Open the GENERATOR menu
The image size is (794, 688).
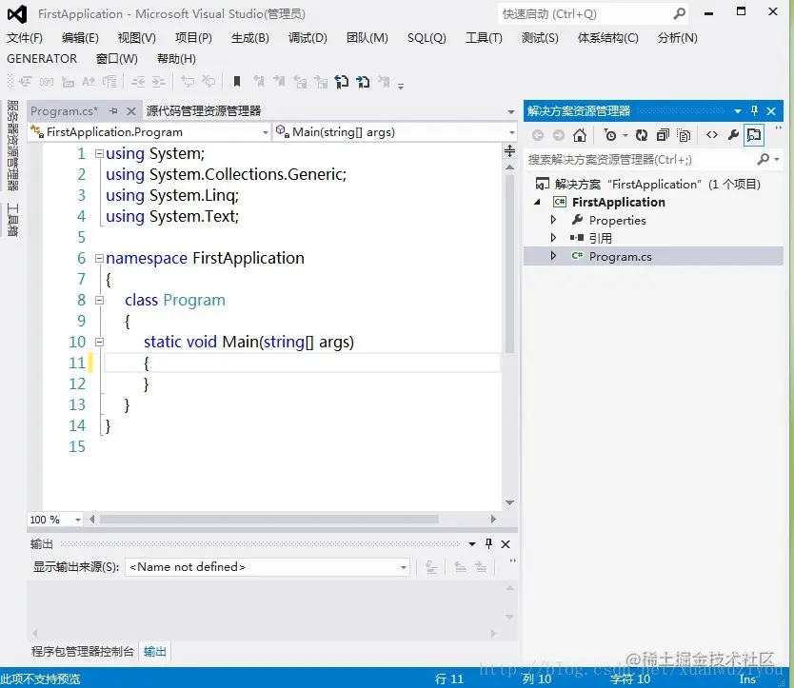[x=42, y=59]
